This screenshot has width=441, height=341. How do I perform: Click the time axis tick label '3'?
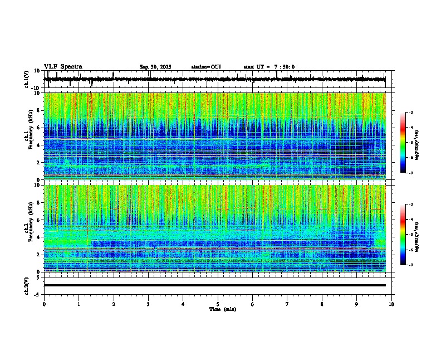pos(148,304)
